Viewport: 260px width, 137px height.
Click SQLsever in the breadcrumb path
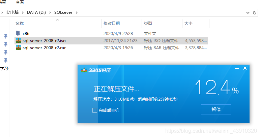(x=63, y=12)
